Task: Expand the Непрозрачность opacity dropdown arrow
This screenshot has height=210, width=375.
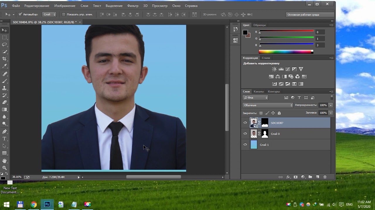Action: coord(331,105)
